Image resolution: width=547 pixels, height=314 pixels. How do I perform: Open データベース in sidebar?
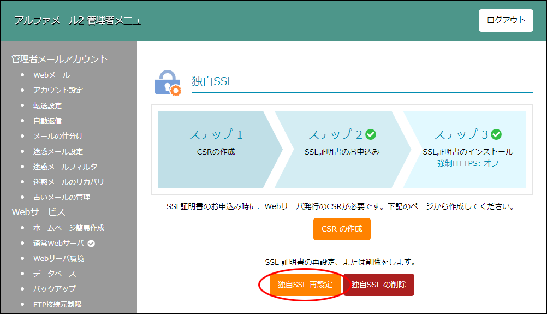click(x=55, y=274)
